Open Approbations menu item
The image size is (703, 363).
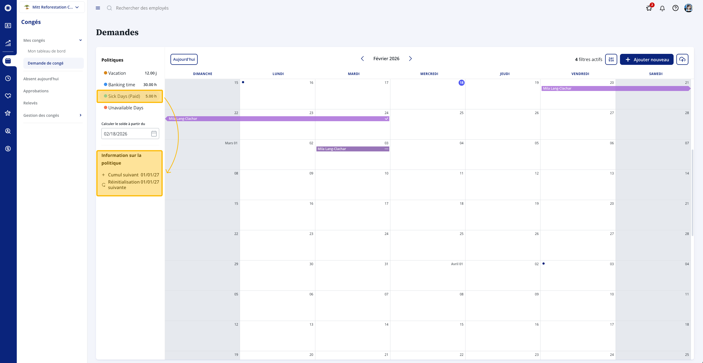tap(36, 91)
